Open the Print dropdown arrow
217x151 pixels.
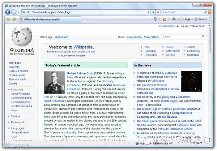pos(178,19)
